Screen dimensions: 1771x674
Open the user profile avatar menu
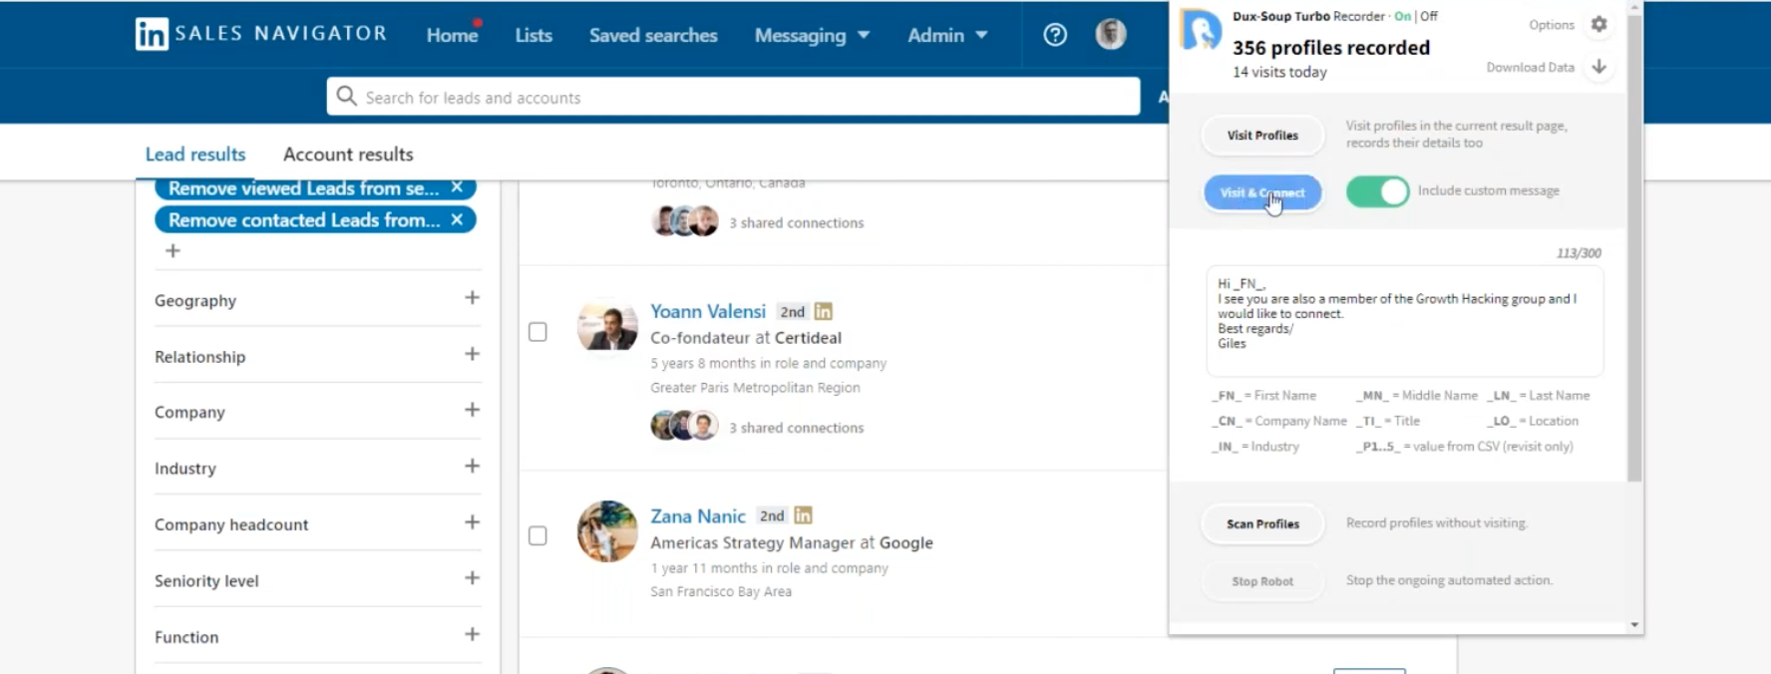[1111, 35]
